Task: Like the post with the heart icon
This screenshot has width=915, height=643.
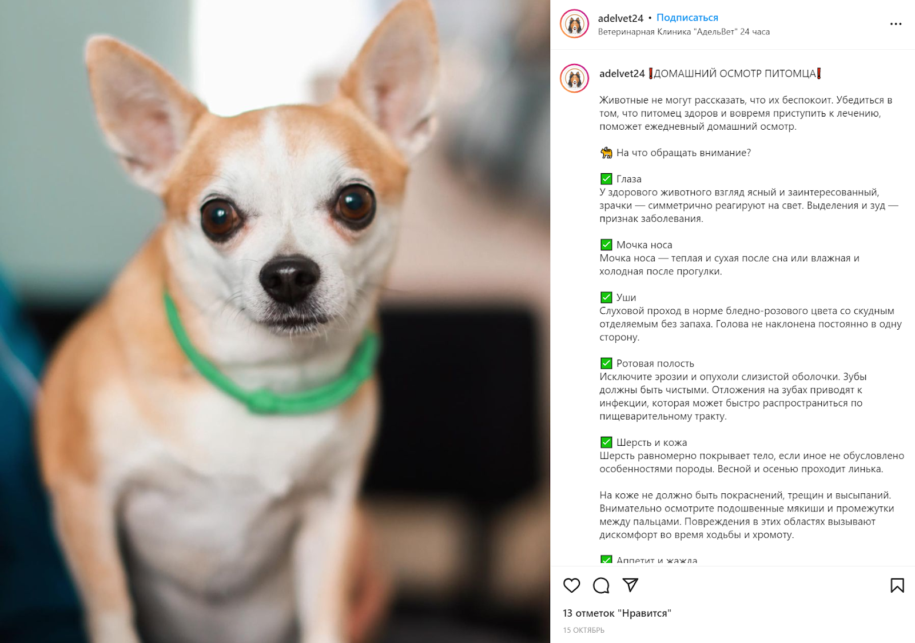Action: point(571,585)
